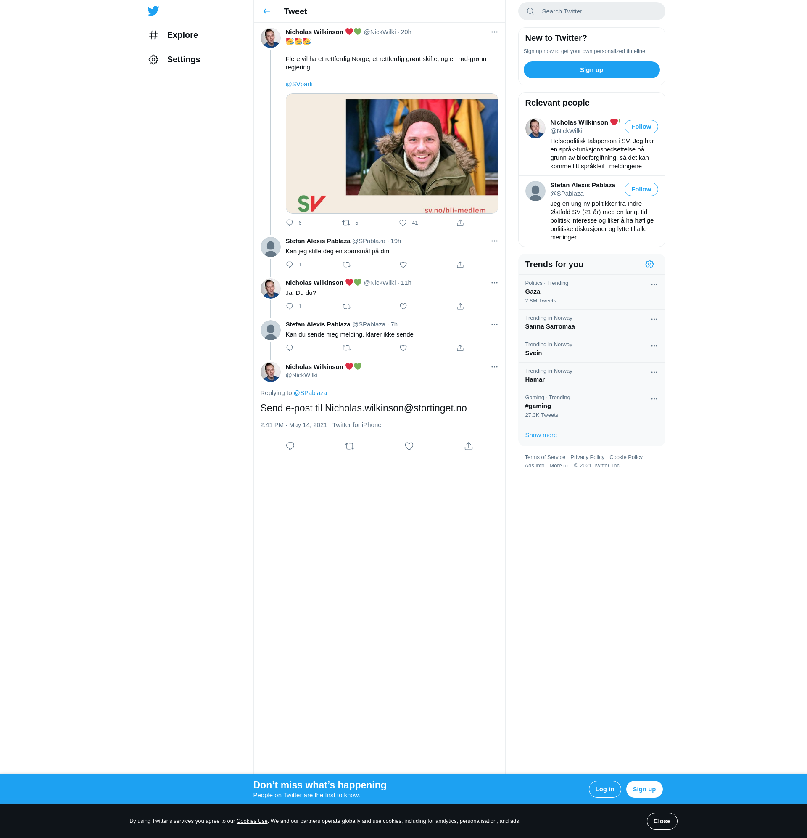
Task: Retweet the tweet with 5 retweets
Action: click(346, 223)
